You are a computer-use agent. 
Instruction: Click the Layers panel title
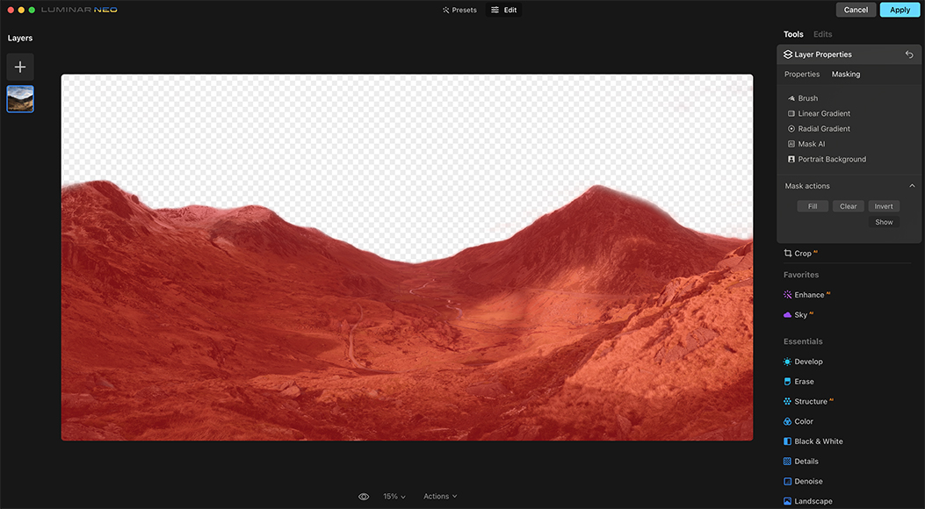(x=20, y=38)
